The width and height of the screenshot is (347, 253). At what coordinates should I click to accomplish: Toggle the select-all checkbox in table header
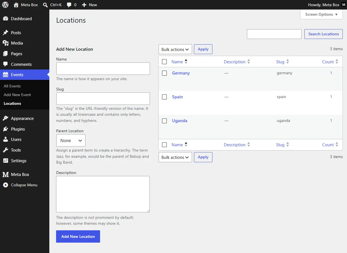[x=165, y=62]
